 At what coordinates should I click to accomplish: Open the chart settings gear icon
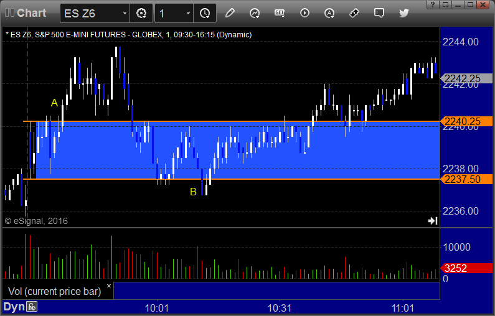[141, 13]
